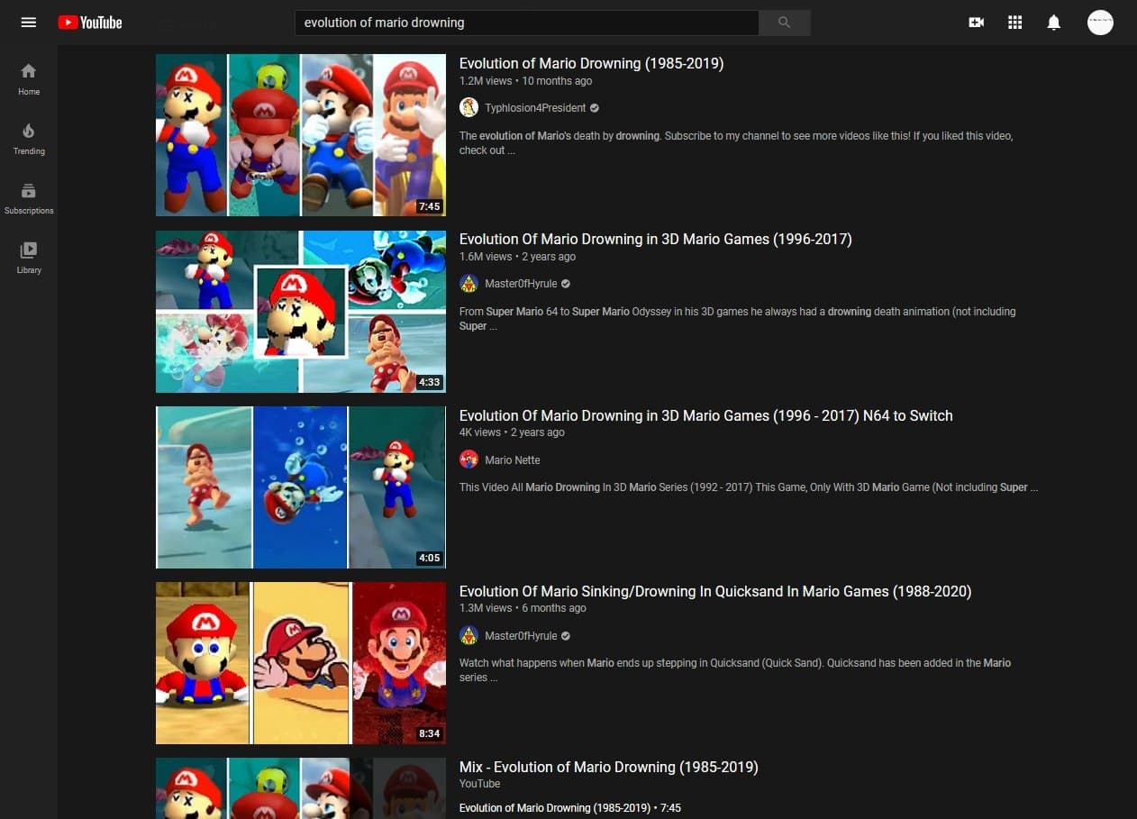The image size is (1137, 819).
Task: Click '1.3M views • 6 months ago' text
Action: point(523,608)
